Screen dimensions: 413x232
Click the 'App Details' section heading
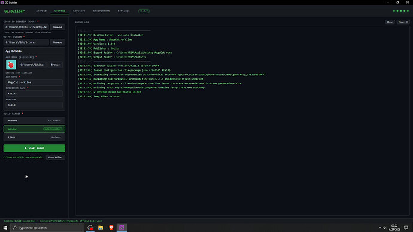click(14, 51)
